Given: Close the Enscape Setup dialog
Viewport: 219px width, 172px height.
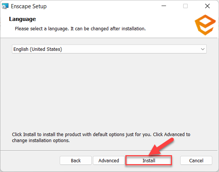Looking at the screenshot, I should [207, 6].
